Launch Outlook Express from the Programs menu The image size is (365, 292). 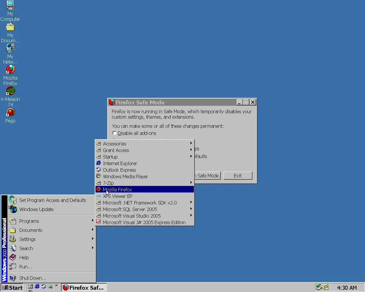145,170
